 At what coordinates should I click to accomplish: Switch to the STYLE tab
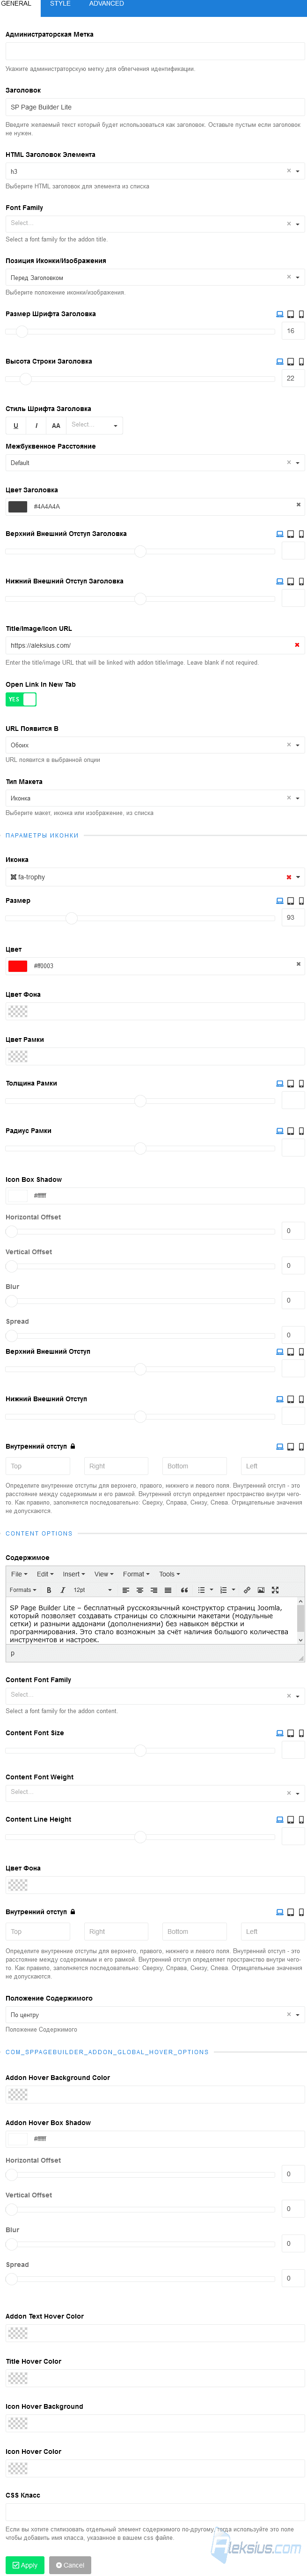[60, 4]
